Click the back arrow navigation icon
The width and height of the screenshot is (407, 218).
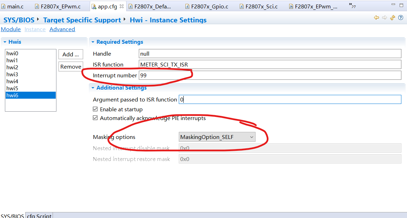pos(377,17)
